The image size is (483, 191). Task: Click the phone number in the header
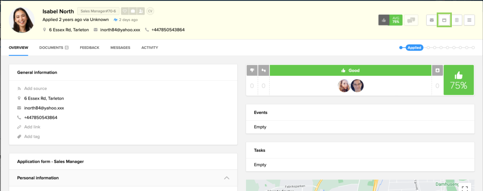[168, 30]
